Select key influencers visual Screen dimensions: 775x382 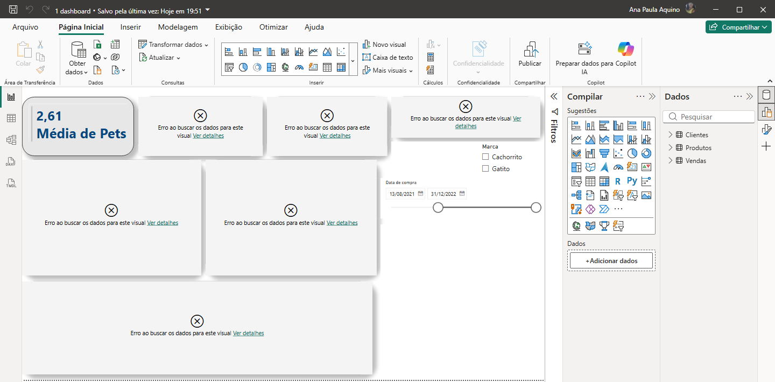pos(646,181)
